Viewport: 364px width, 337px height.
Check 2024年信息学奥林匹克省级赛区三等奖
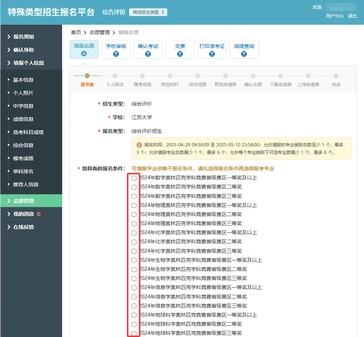click(x=134, y=306)
